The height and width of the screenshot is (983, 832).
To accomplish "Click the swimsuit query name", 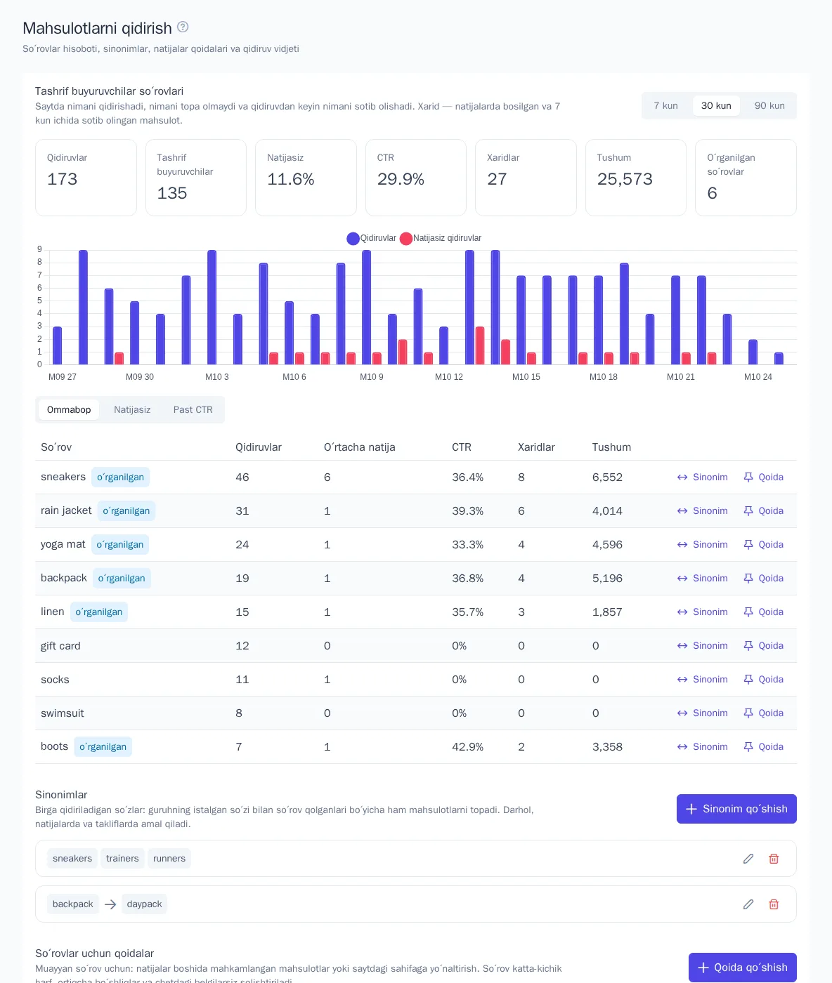I will (63, 713).
